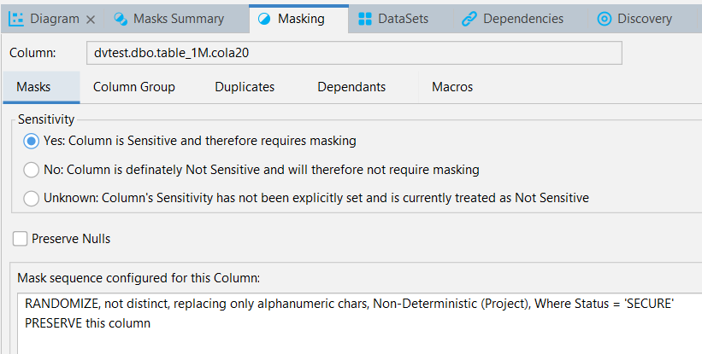The image size is (702, 354).
Task: Select No: Column is Not Sensitive
Action: (x=31, y=170)
